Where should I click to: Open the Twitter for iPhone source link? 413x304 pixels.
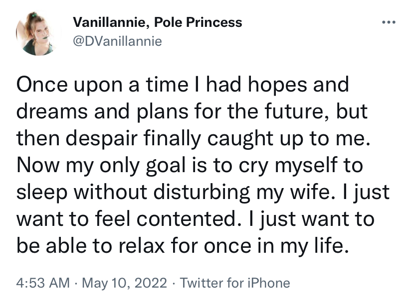coord(235,283)
